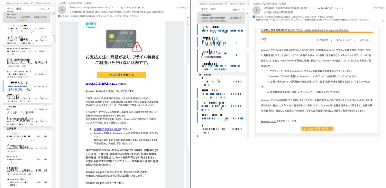
Task: Select Amazon email dated 2022/10/12 in list
Action: (26, 18)
